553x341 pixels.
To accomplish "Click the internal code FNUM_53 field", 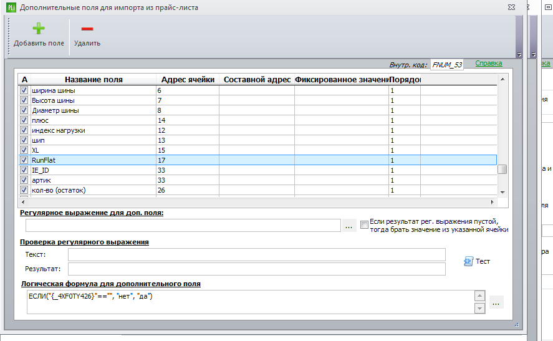I will (447, 65).
